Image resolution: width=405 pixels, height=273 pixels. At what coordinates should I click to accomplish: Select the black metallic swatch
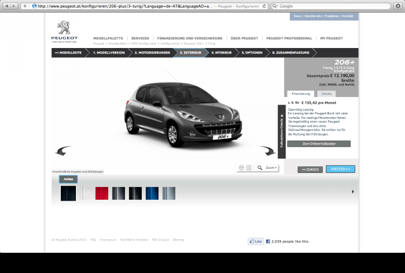coord(135,193)
